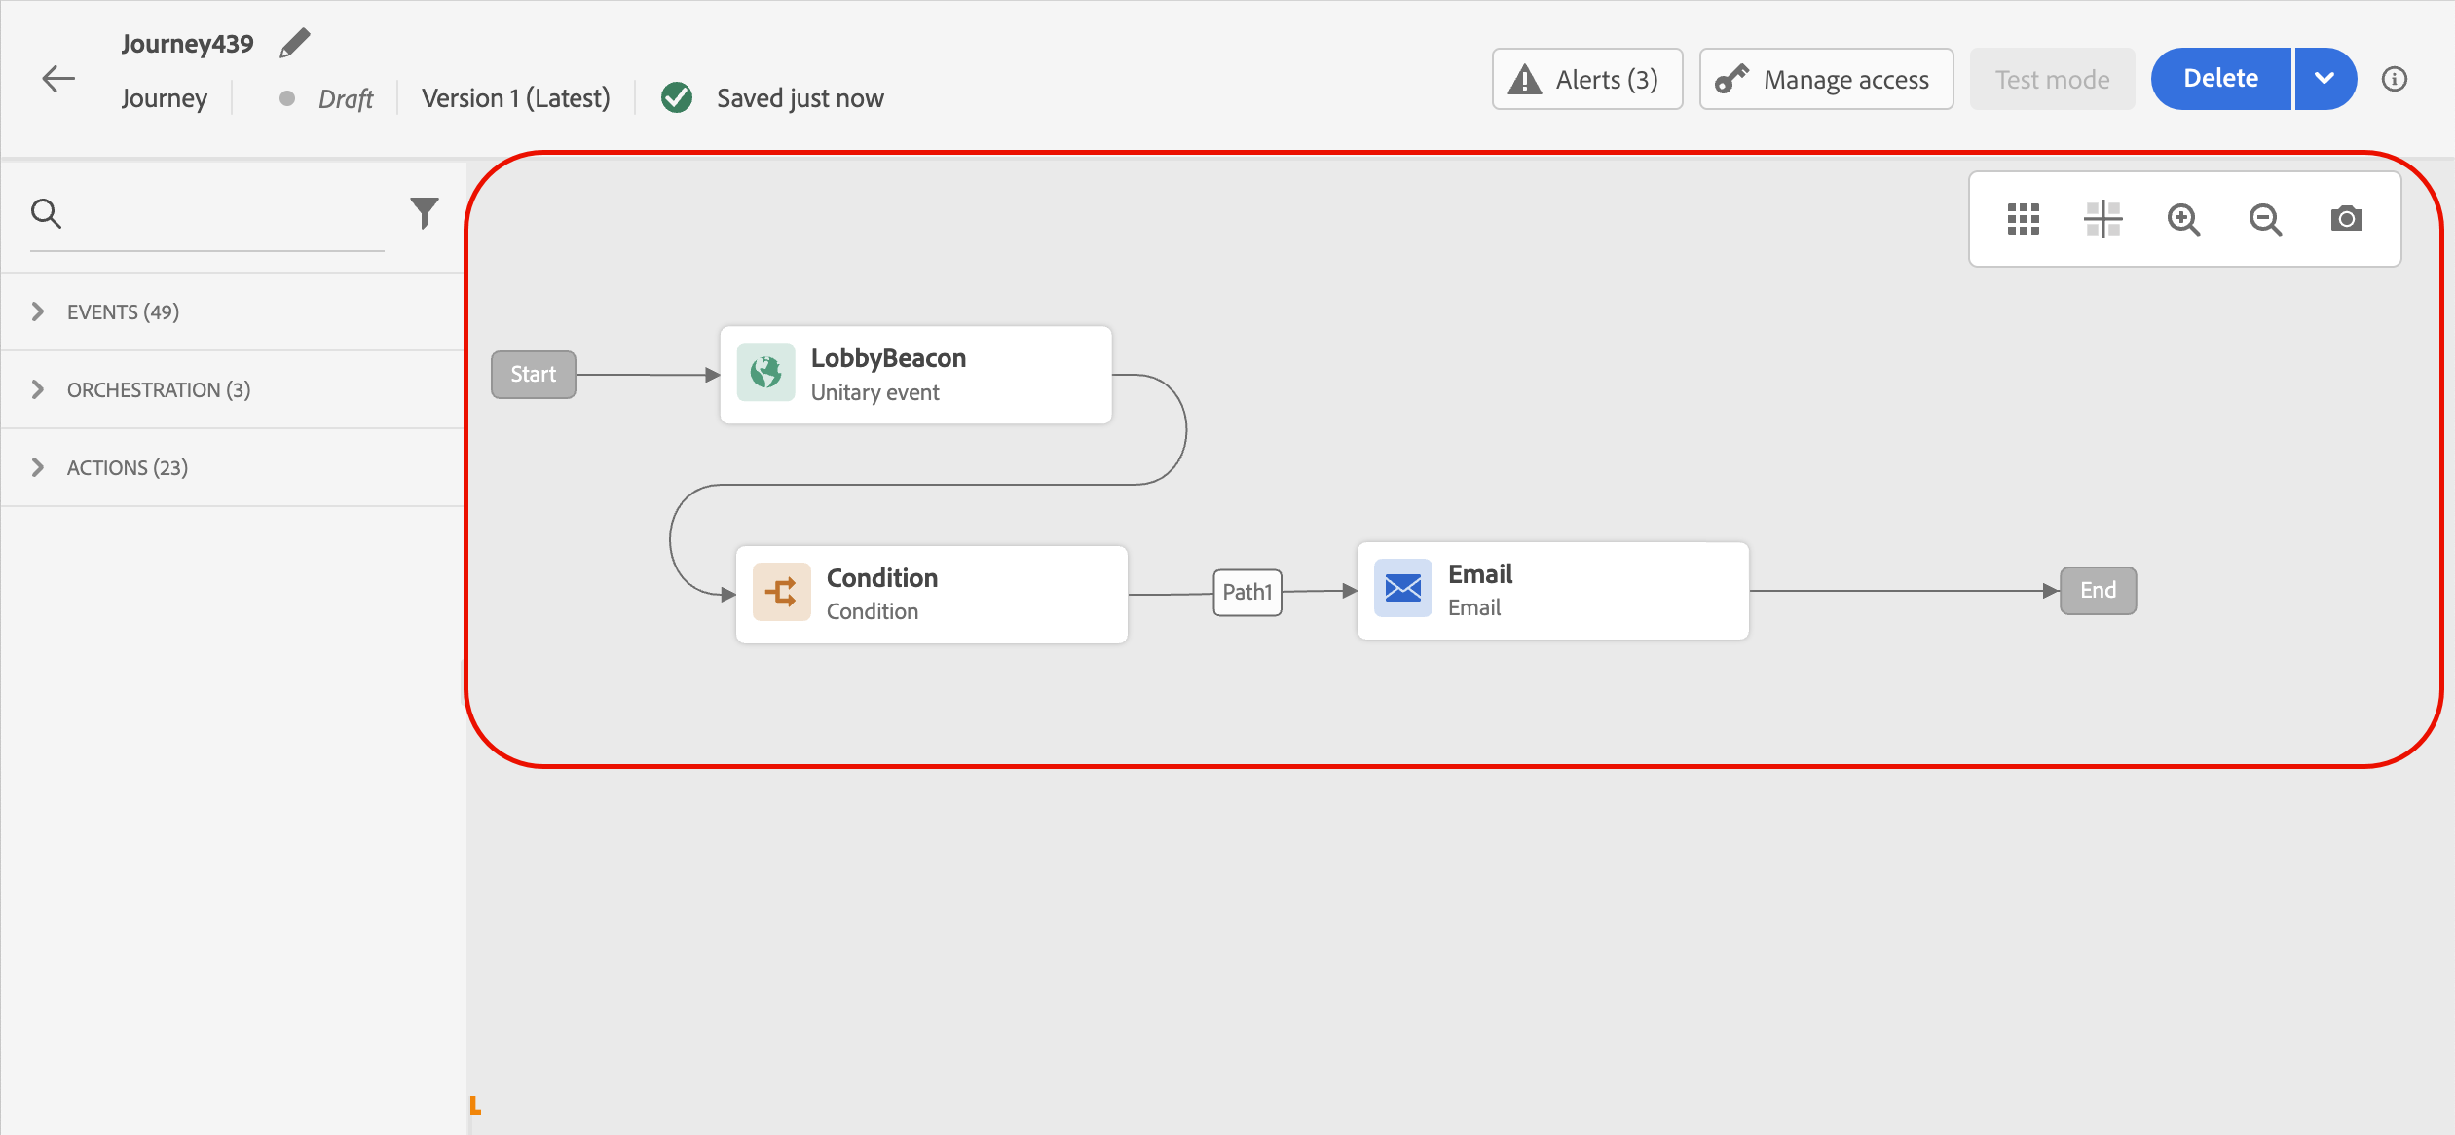This screenshot has height=1135, width=2455.
Task: Select the Condition node on the canvas
Action: click(x=931, y=594)
